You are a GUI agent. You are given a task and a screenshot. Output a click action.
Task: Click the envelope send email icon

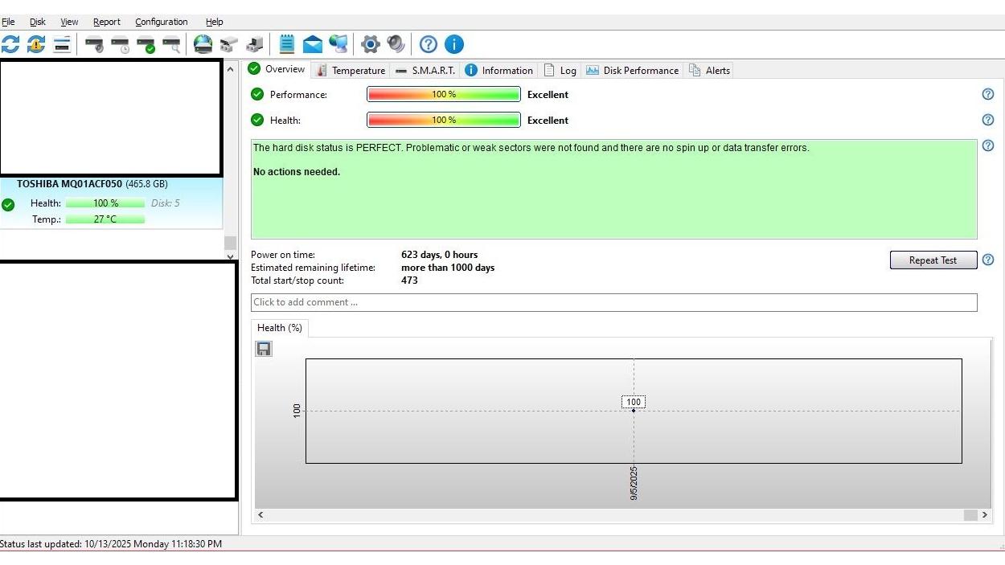pyautogui.click(x=312, y=44)
